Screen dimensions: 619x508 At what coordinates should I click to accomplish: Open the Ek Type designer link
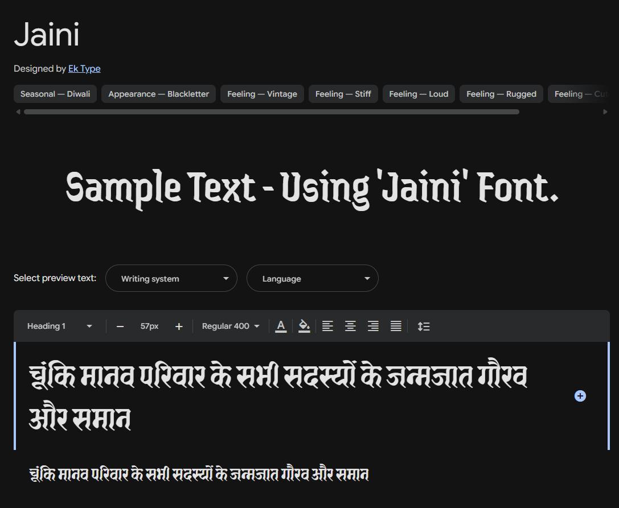(x=84, y=69)
